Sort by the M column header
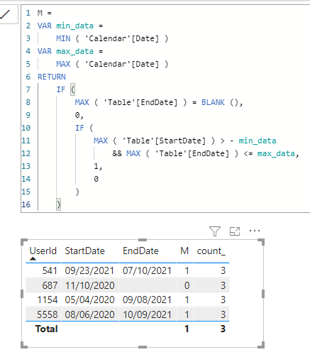 [x=184, y=251]
